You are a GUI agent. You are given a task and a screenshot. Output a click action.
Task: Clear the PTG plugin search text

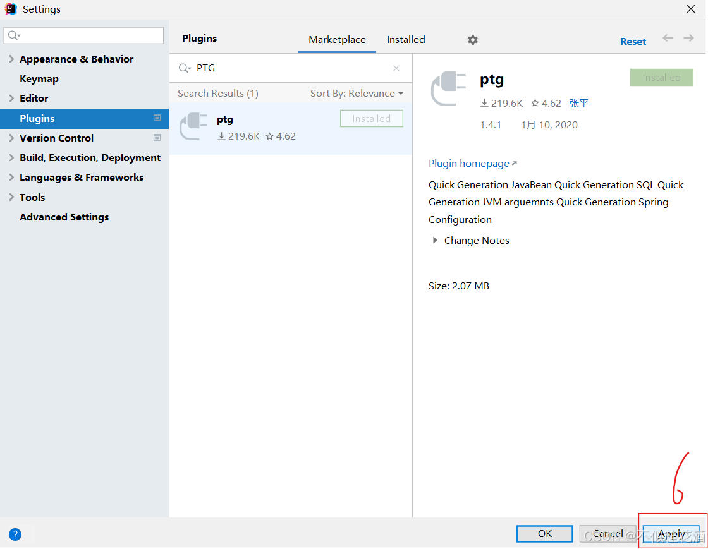396,68
